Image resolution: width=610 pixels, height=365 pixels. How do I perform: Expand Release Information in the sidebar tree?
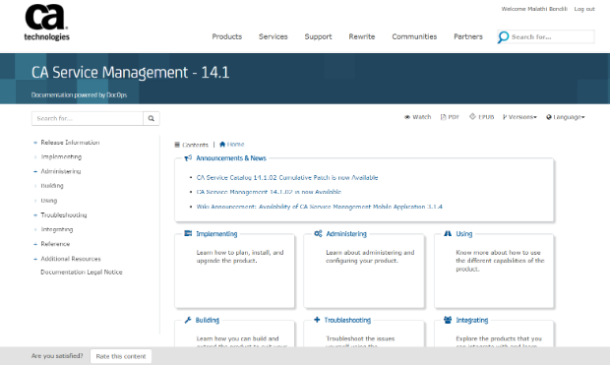[x=35, y=143]
